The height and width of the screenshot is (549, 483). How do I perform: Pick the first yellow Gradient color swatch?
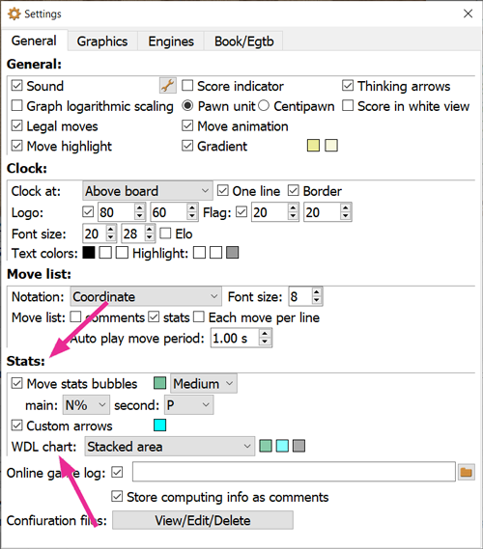point(313,146)
